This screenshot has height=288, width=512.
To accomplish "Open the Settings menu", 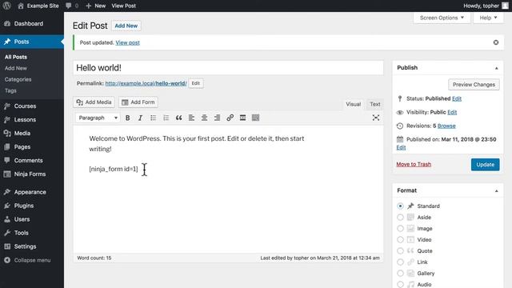I will 32,246.
